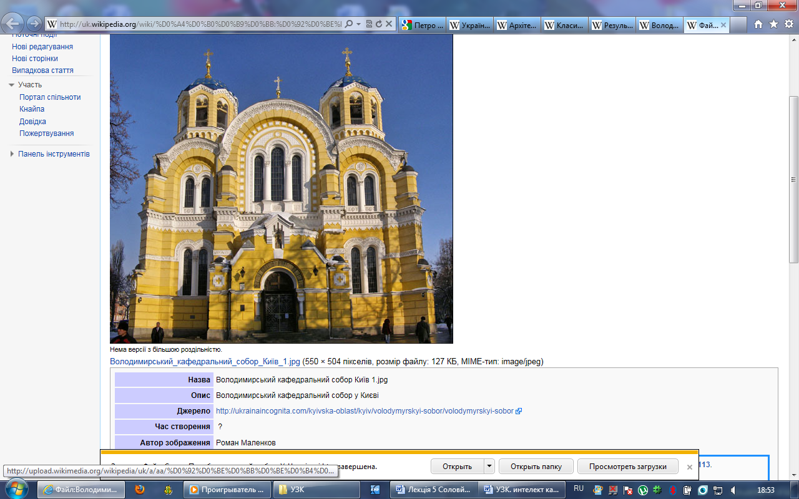Open Firefox from the taskbar

click(x=140, y=490)
